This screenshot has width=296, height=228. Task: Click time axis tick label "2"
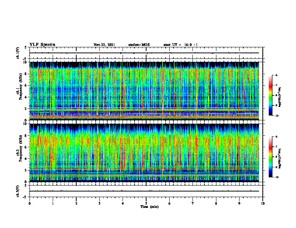76,203
